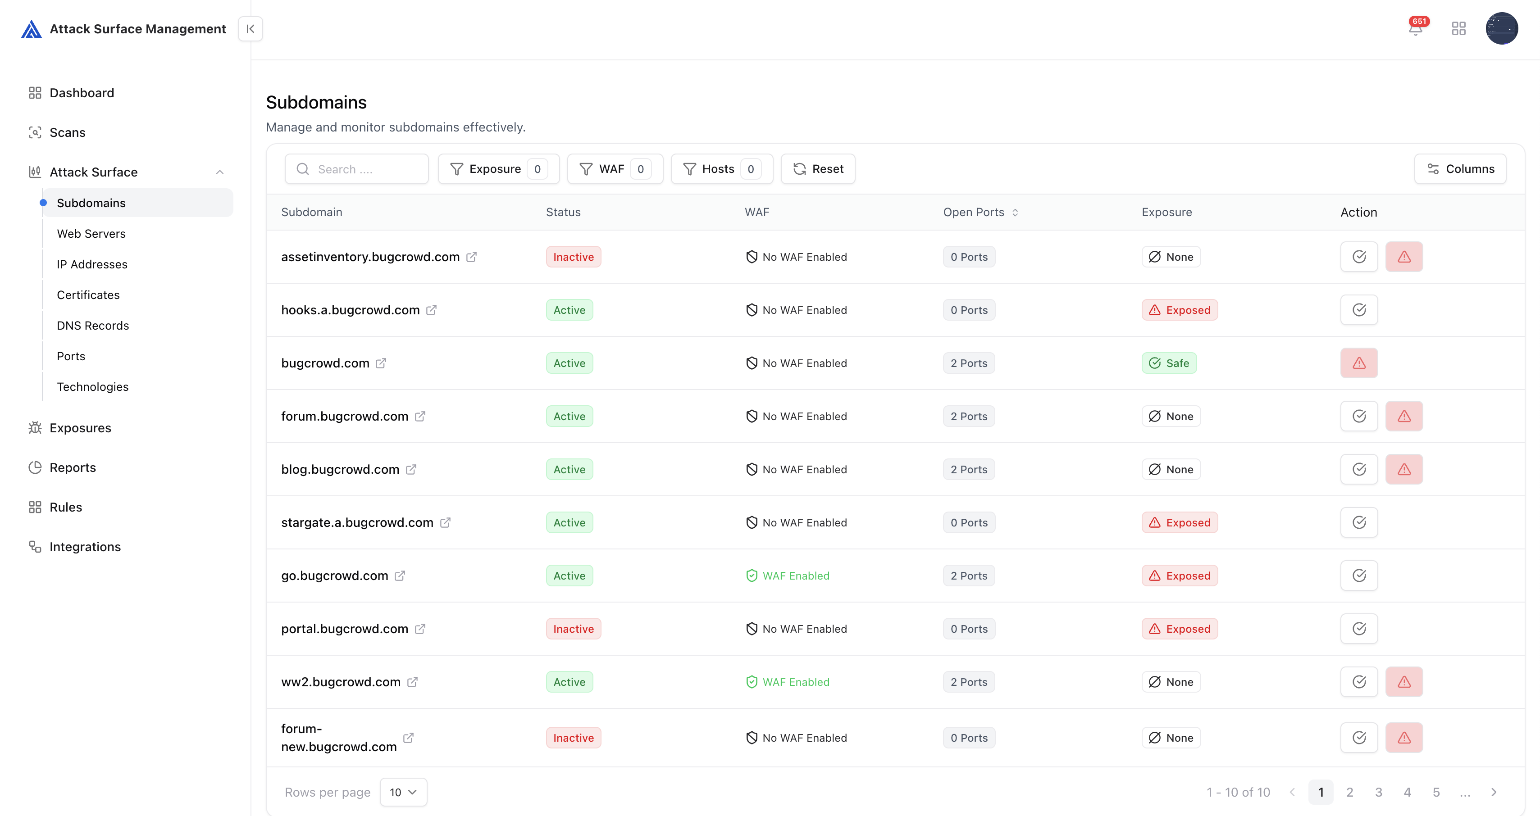Collapse the Attack Surface section in sidebar
Screen dimensions: 1540x816
pyautogui.click(x=219, y=172)
